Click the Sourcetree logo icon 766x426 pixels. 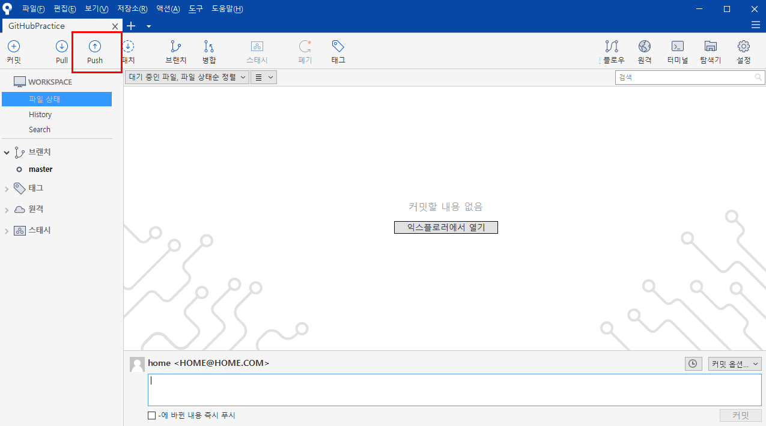pos(8,8)
